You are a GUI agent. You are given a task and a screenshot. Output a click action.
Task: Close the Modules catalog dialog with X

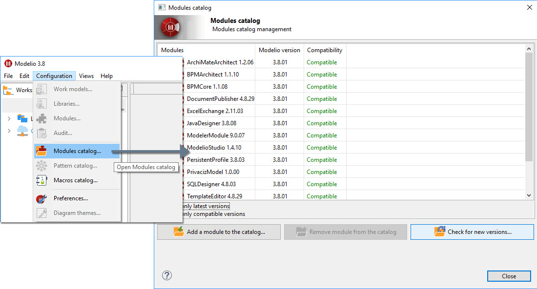pyautogui.click(x=529, y=7)
